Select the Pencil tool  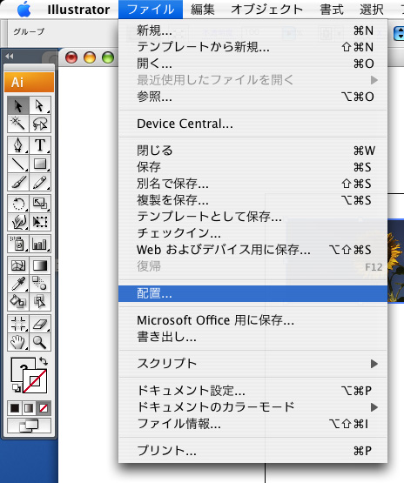click(40, 182)
